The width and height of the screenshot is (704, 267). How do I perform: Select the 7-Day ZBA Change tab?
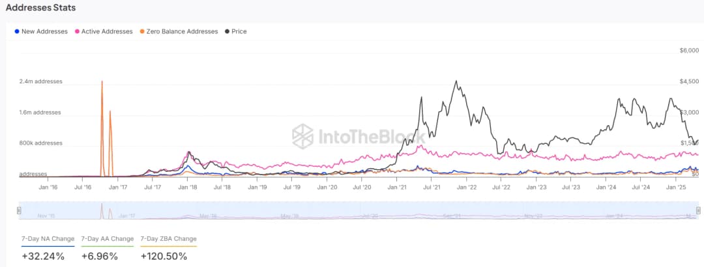[168, 239]
